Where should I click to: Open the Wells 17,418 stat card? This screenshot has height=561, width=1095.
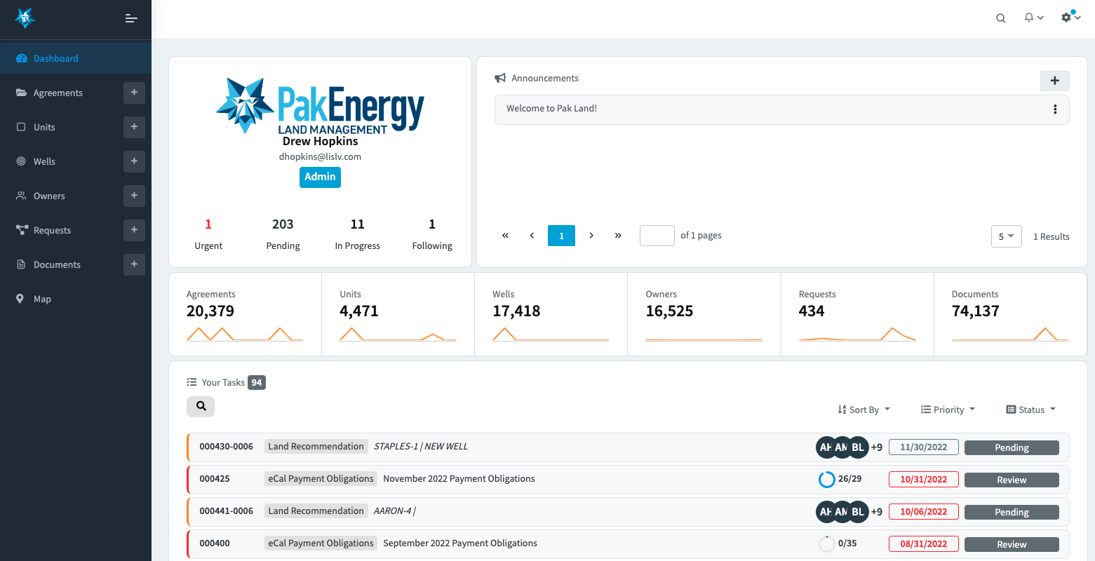[x=551, y=314]
